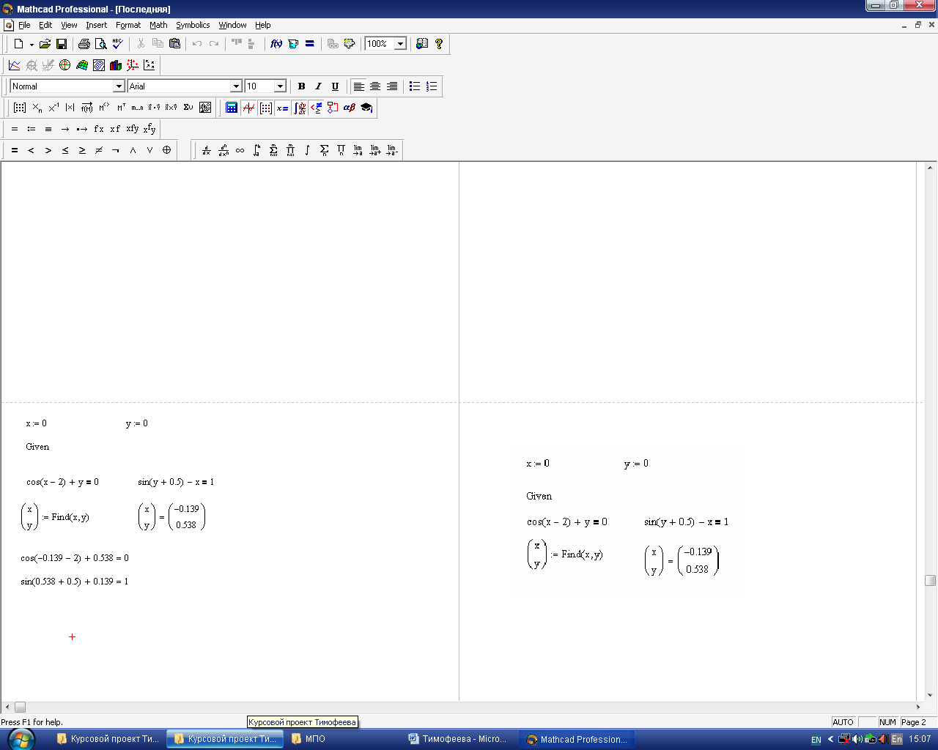
Task: Apply underline with the U button
Action: coord(335,86)
